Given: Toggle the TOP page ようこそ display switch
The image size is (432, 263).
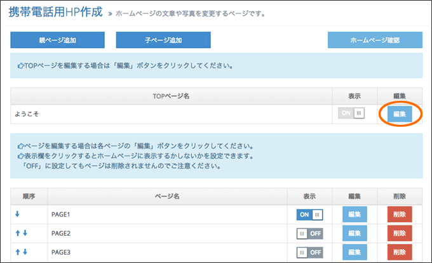Looking at the screenshot, I should [351, 113].
